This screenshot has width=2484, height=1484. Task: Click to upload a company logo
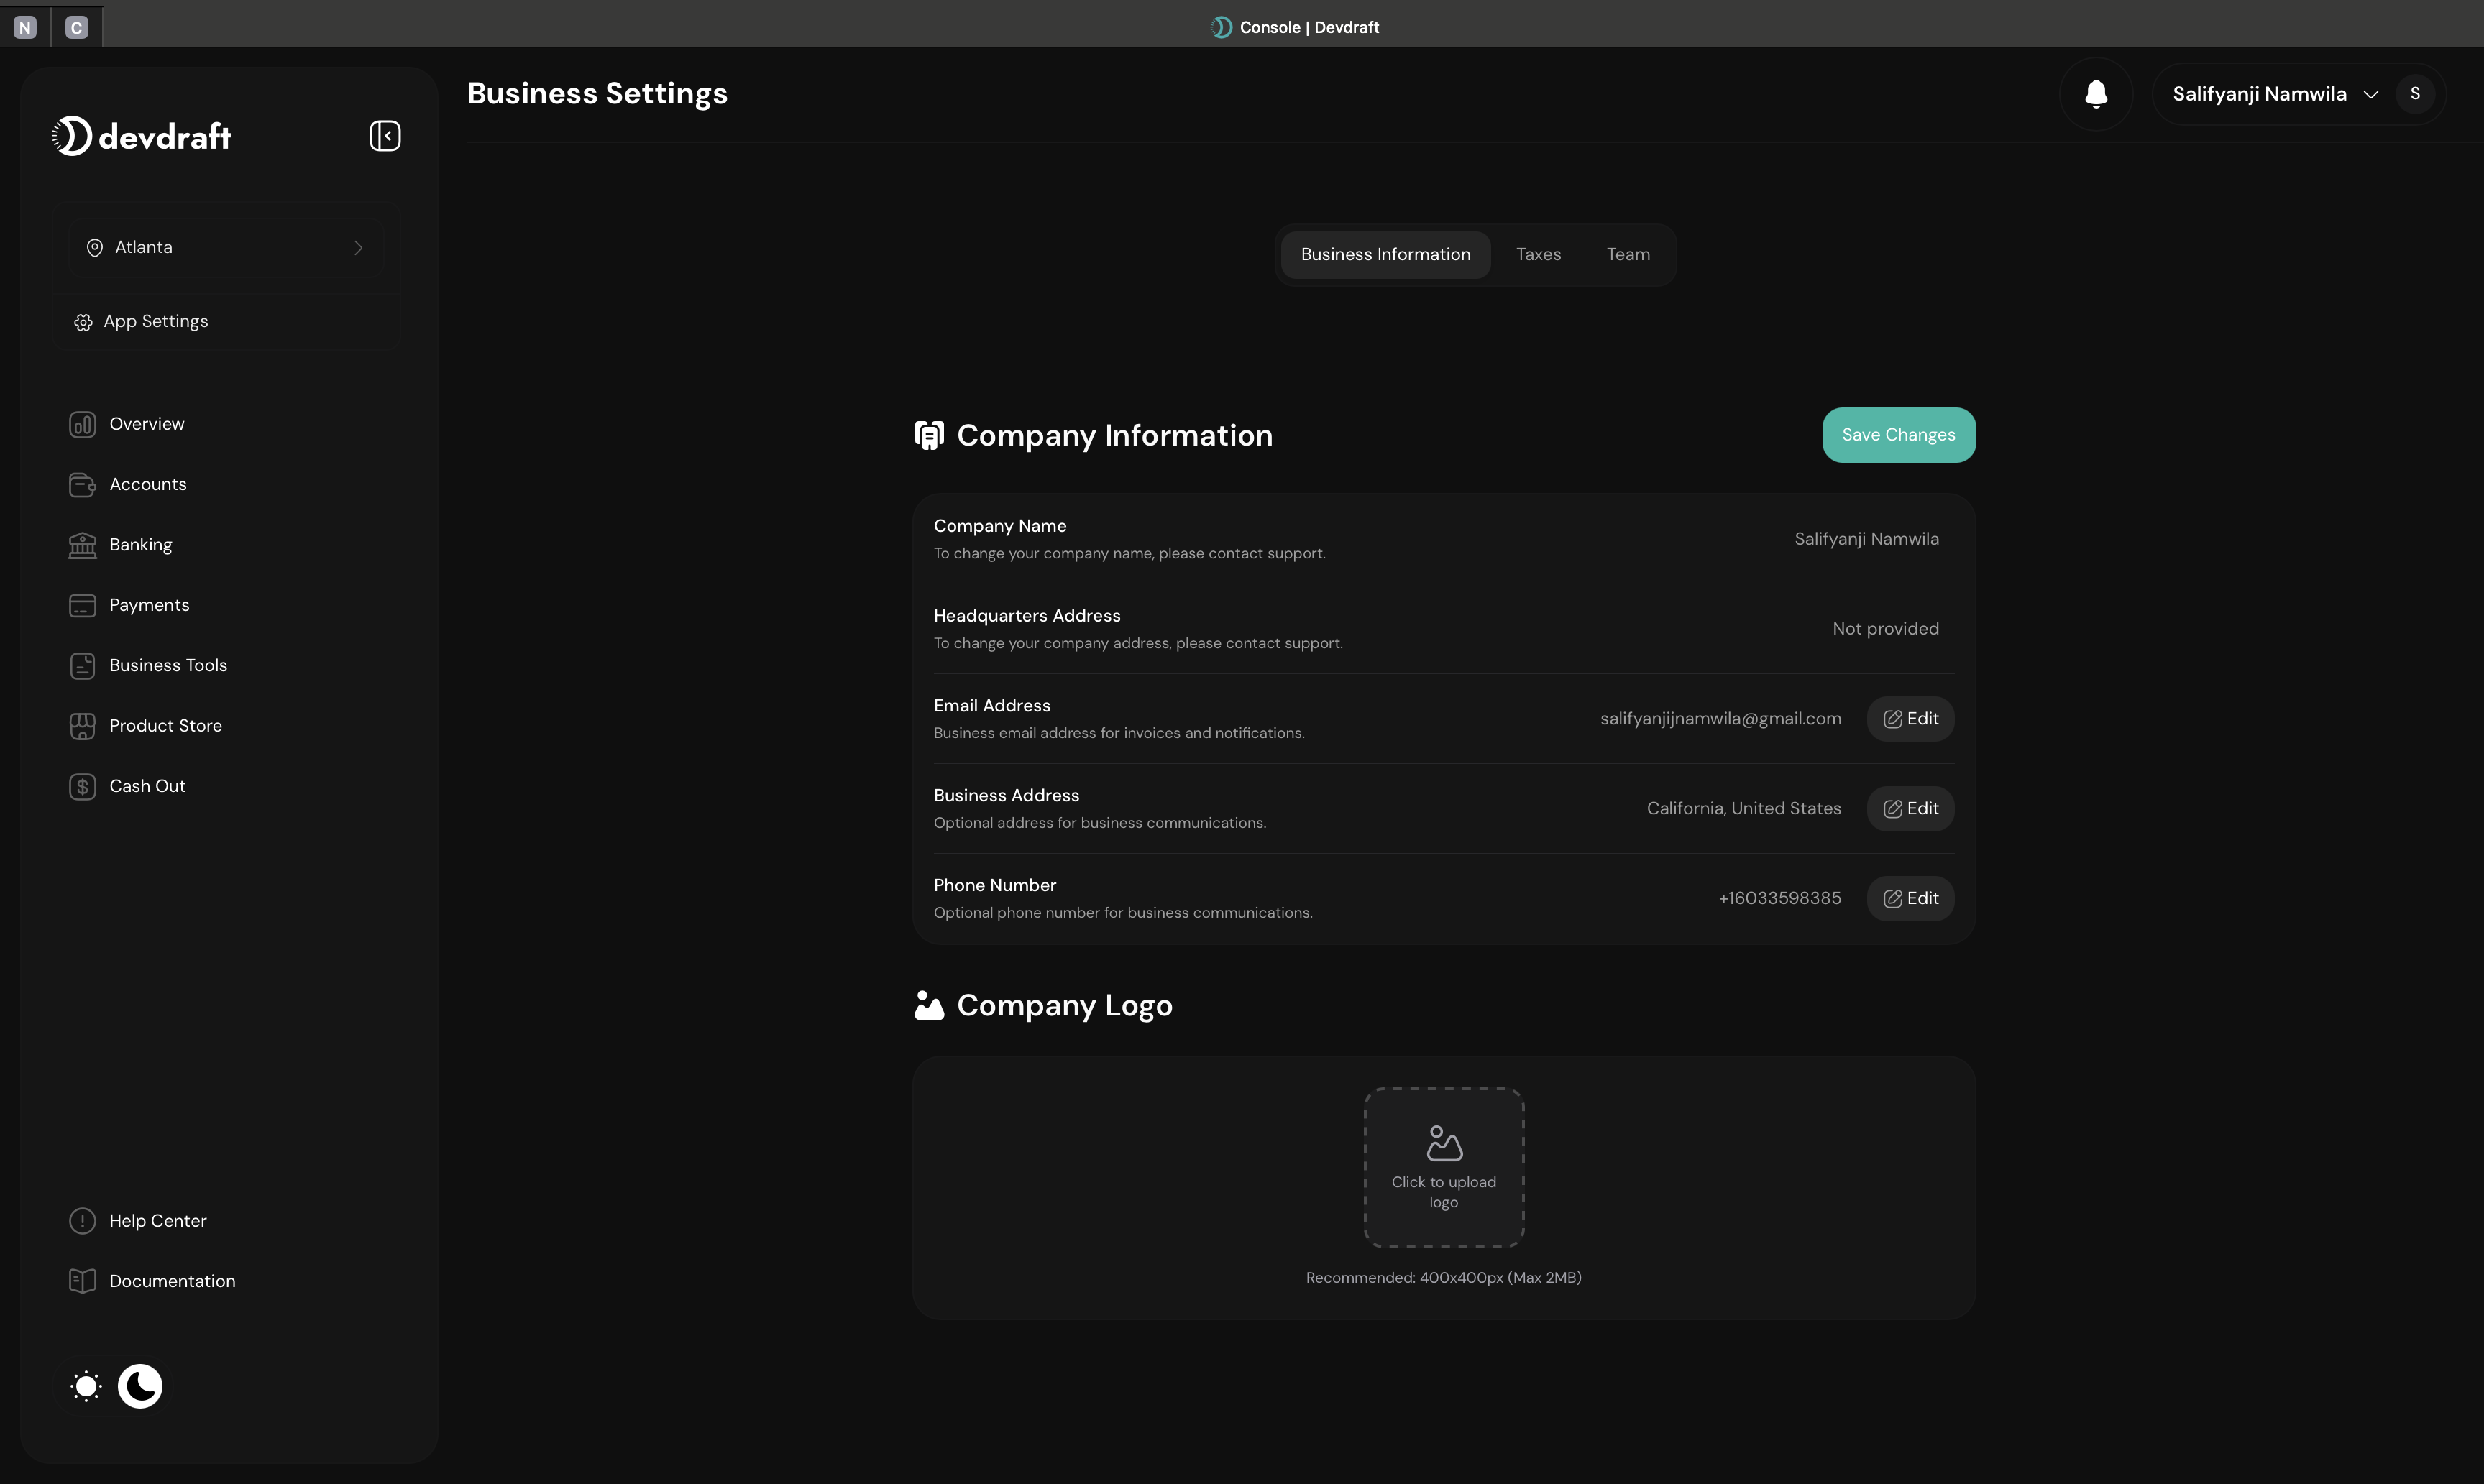tap(1444, 1166)
